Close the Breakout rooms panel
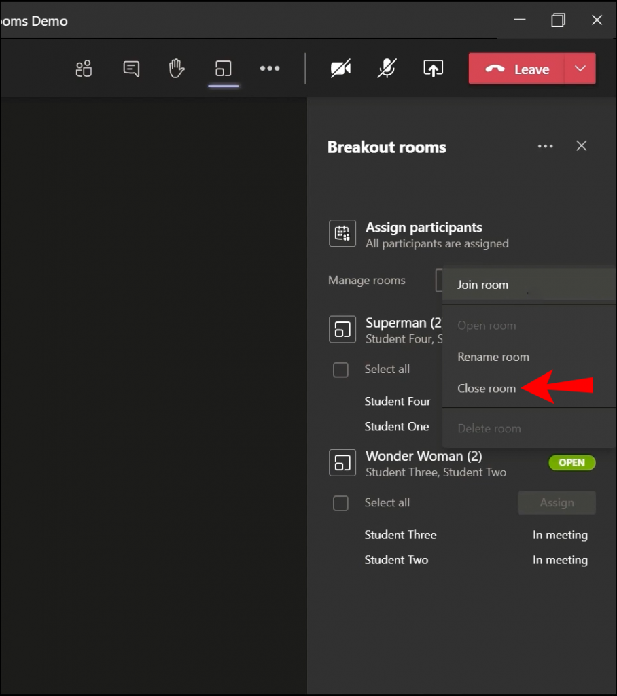Screen dimensions: 617x696 (581, 146)
